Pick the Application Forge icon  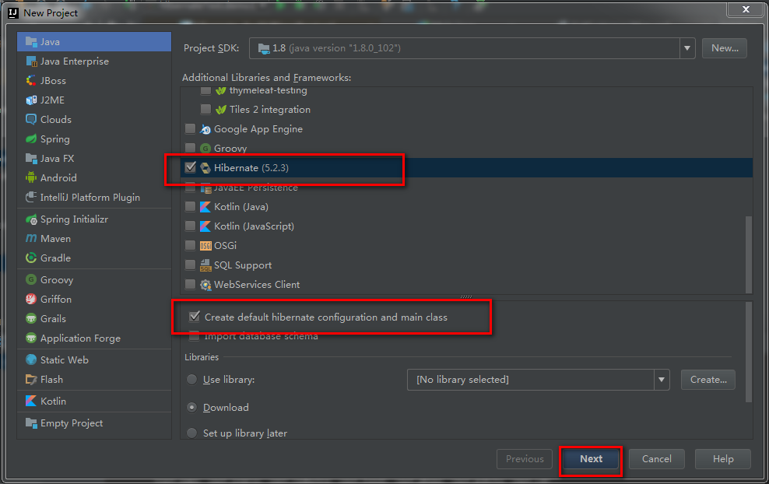pyautogui.click(x=31, y=338)
